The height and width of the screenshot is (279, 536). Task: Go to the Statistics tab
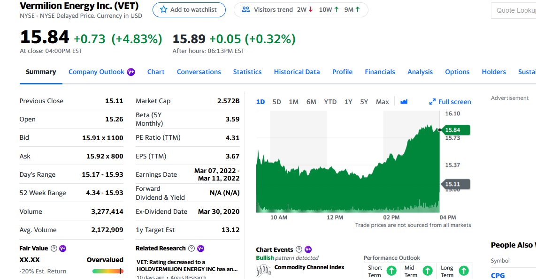(x=247, y=72)
